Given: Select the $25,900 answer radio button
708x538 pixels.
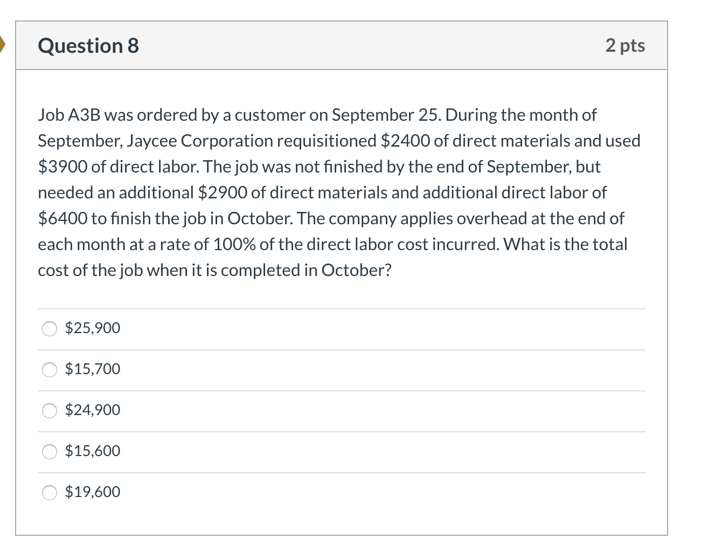Looking at the screenshot, I should tap(49, 328).
